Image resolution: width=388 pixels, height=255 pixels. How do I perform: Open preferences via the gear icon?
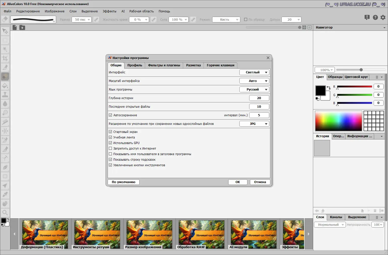[x=383, y=17]
